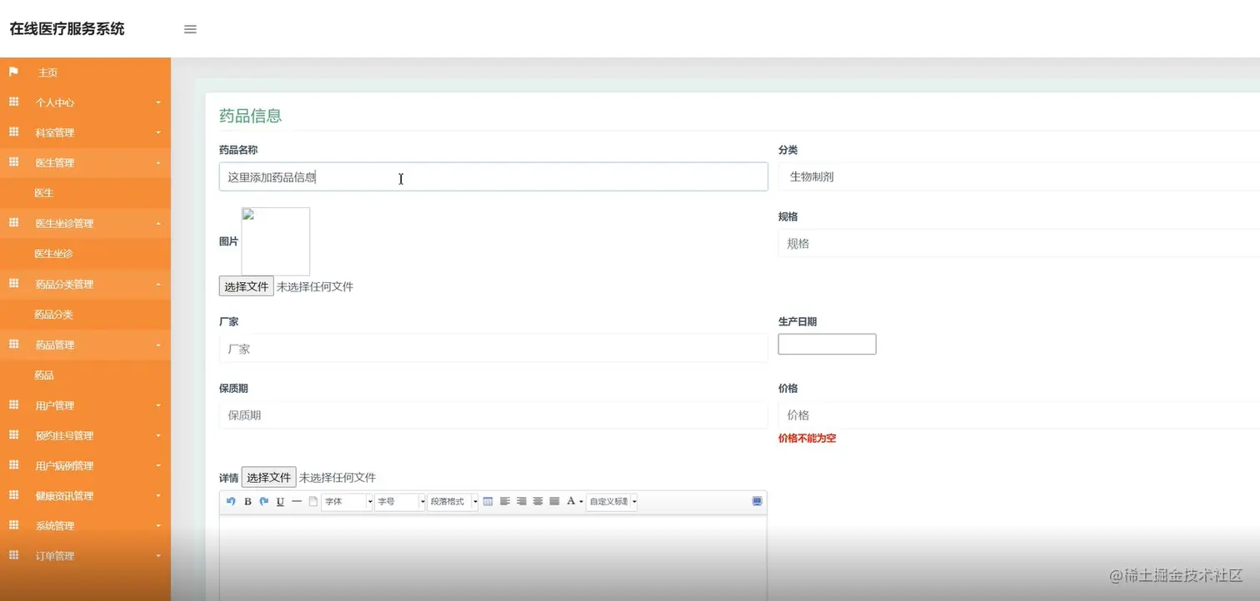Center align text in the editor
Screen dimensions: 1260x601
(x=538, y=501)
